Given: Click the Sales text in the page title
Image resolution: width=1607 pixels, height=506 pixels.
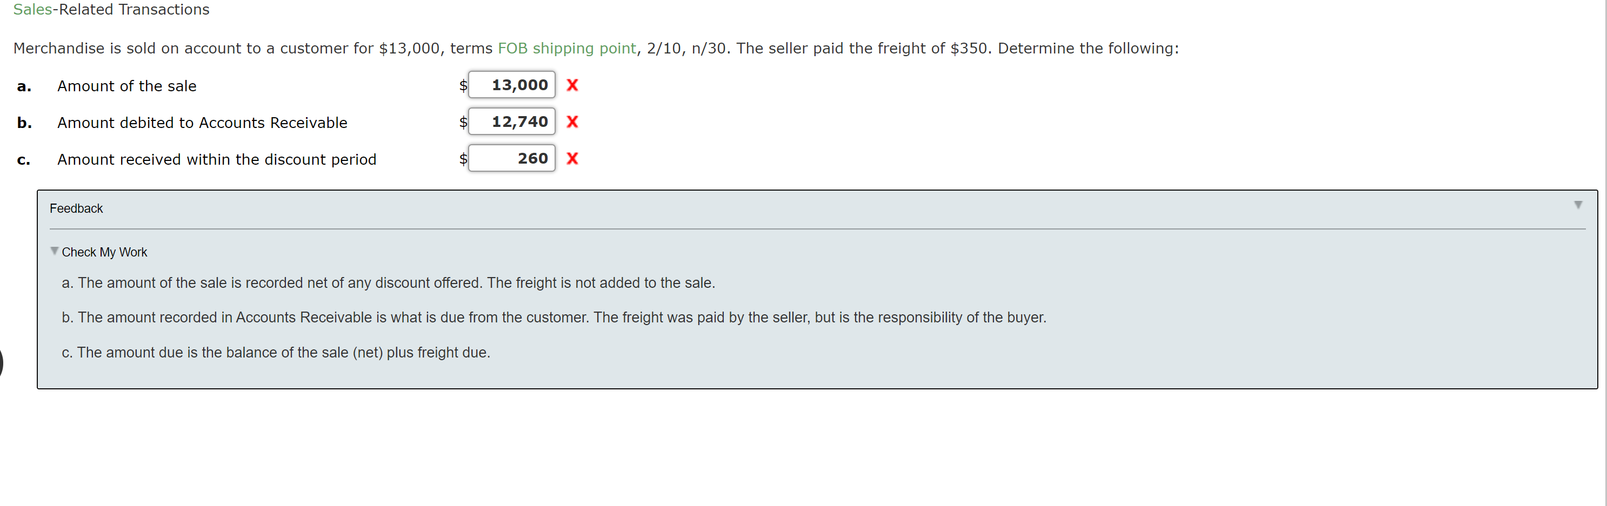Looking at the screenshot, I should click(32, 9).
